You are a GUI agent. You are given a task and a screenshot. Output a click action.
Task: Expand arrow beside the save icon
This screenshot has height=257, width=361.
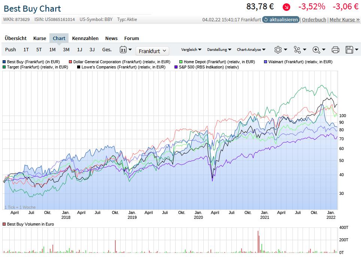357,49
